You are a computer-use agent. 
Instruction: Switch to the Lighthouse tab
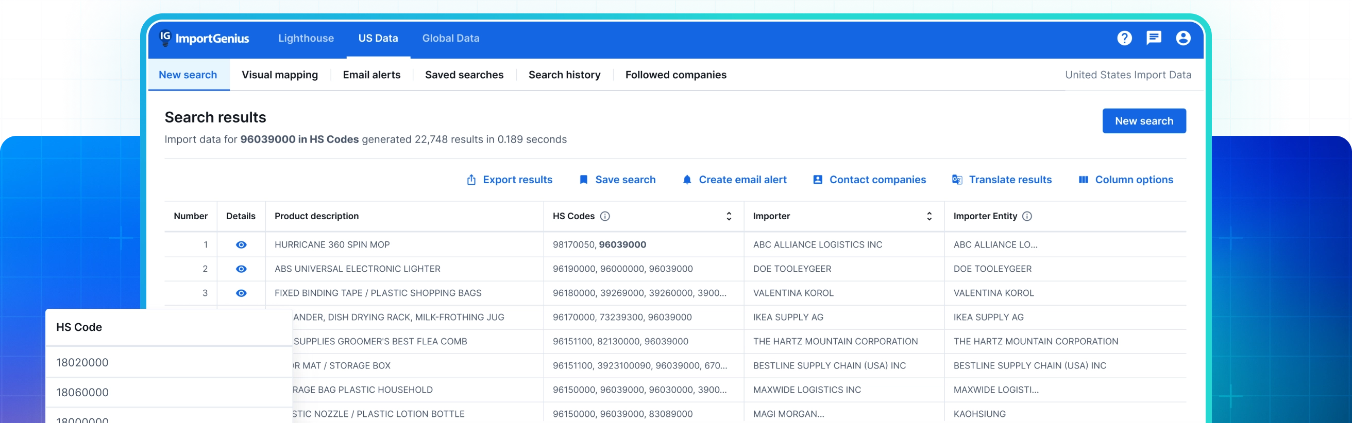(306, 38)
